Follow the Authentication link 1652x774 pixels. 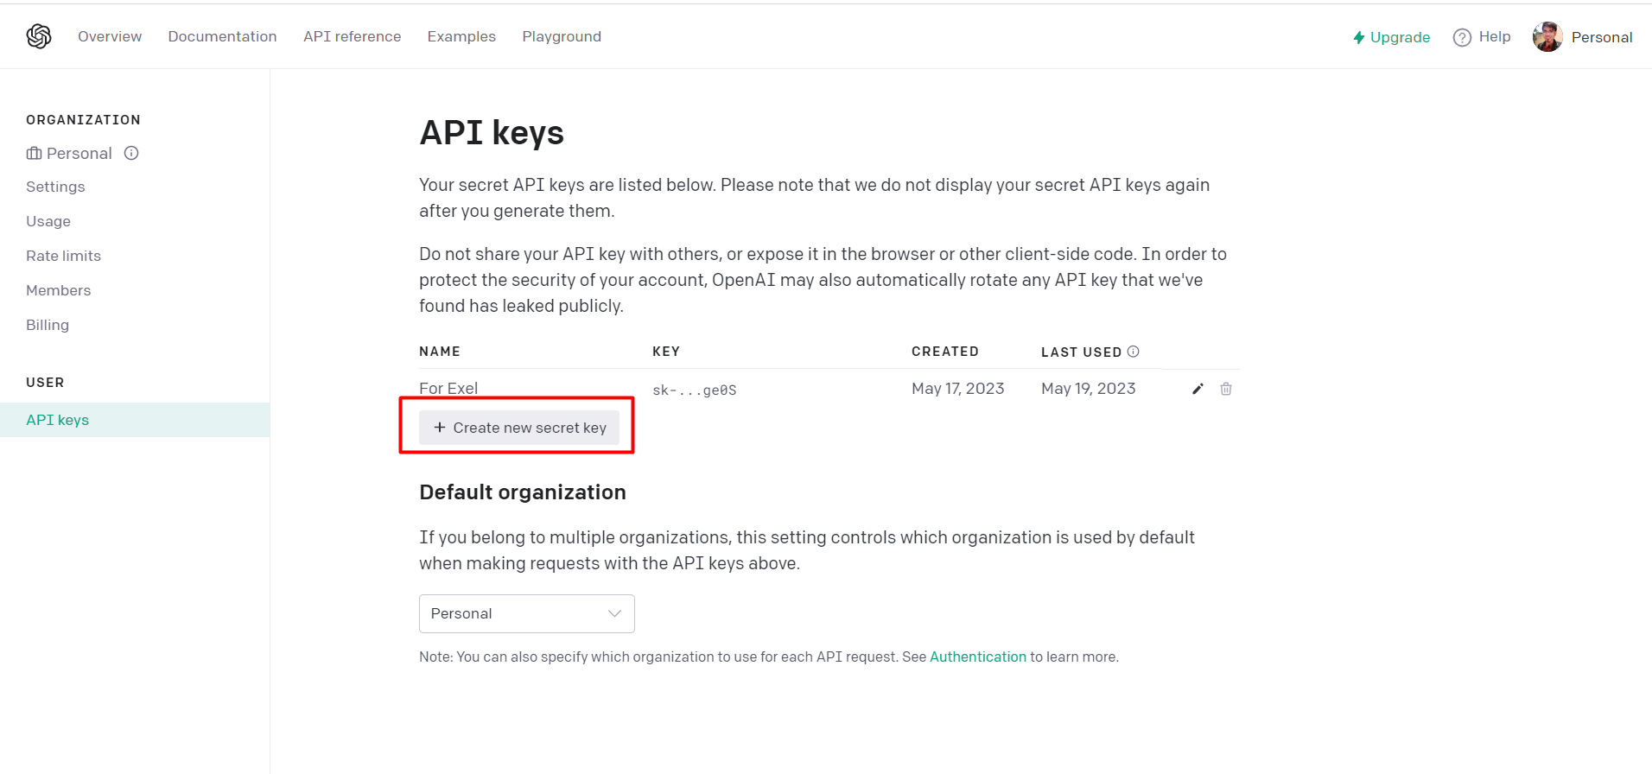click(x=977, y=657)
